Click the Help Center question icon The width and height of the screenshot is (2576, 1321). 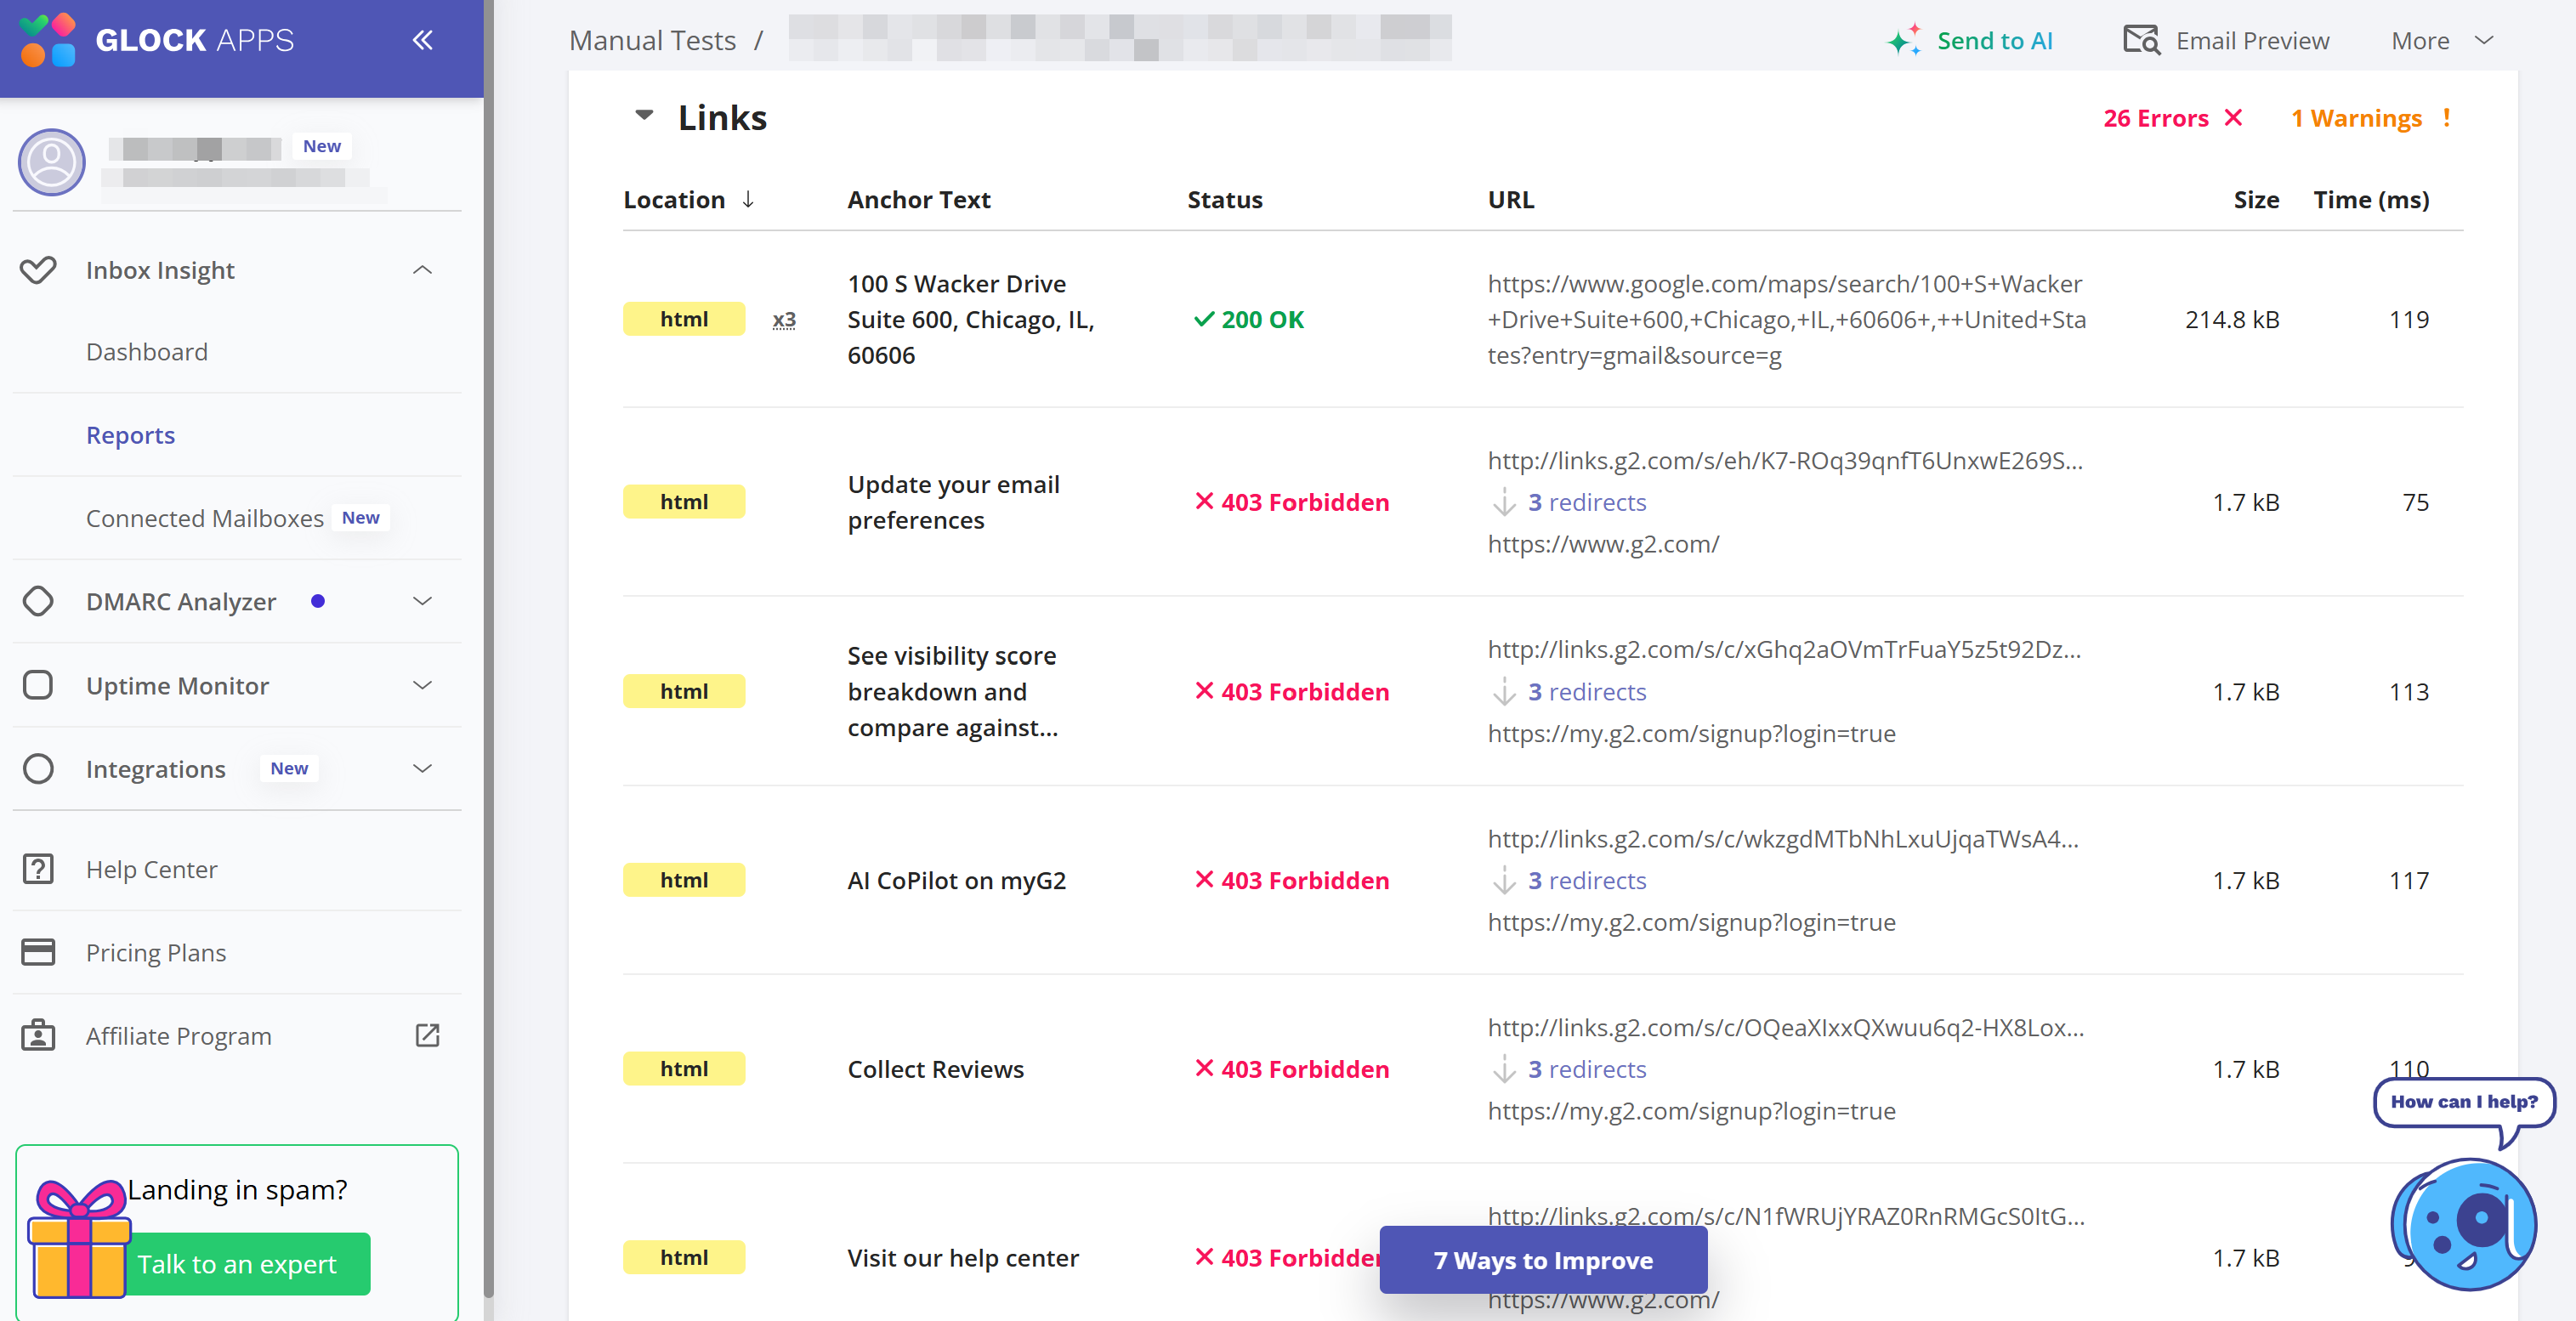point(38,869)
